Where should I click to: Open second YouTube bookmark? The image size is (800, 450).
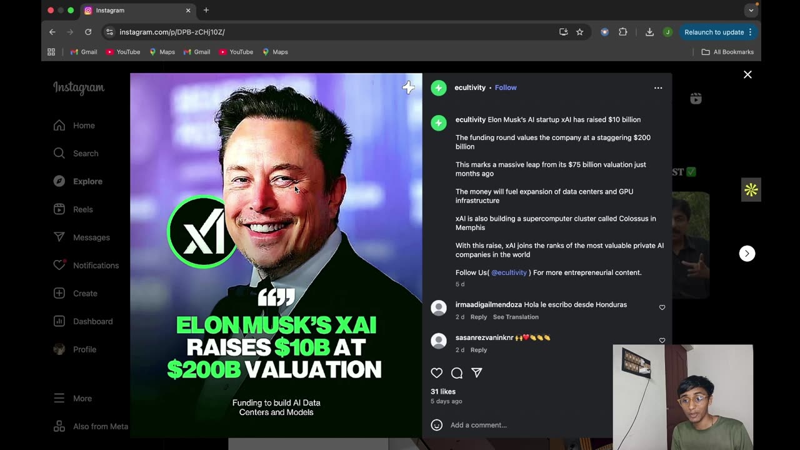[236, 52]
